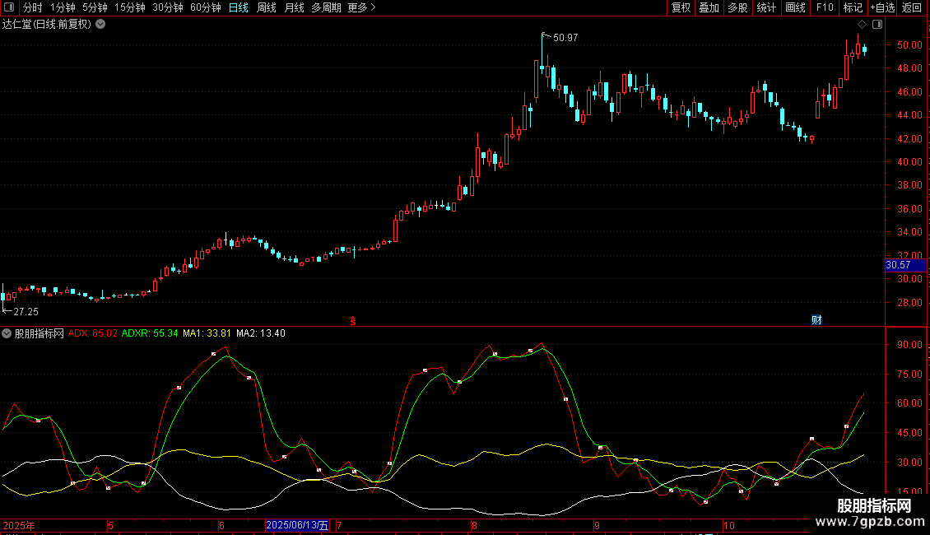Click the 75.00 indicator axis label
The height and width of the screenshot is (535, 930).
point(909,374)
